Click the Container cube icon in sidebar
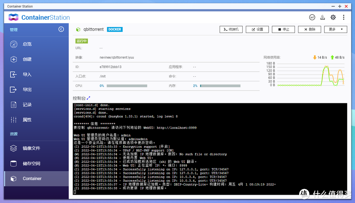The height and width of the screenshot is (203, 355). [13, 179]
